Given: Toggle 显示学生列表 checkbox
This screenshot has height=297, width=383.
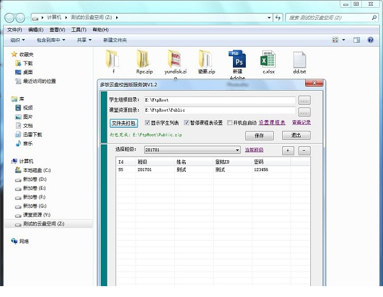Looking at the screenshot, I should pos(147,123).
